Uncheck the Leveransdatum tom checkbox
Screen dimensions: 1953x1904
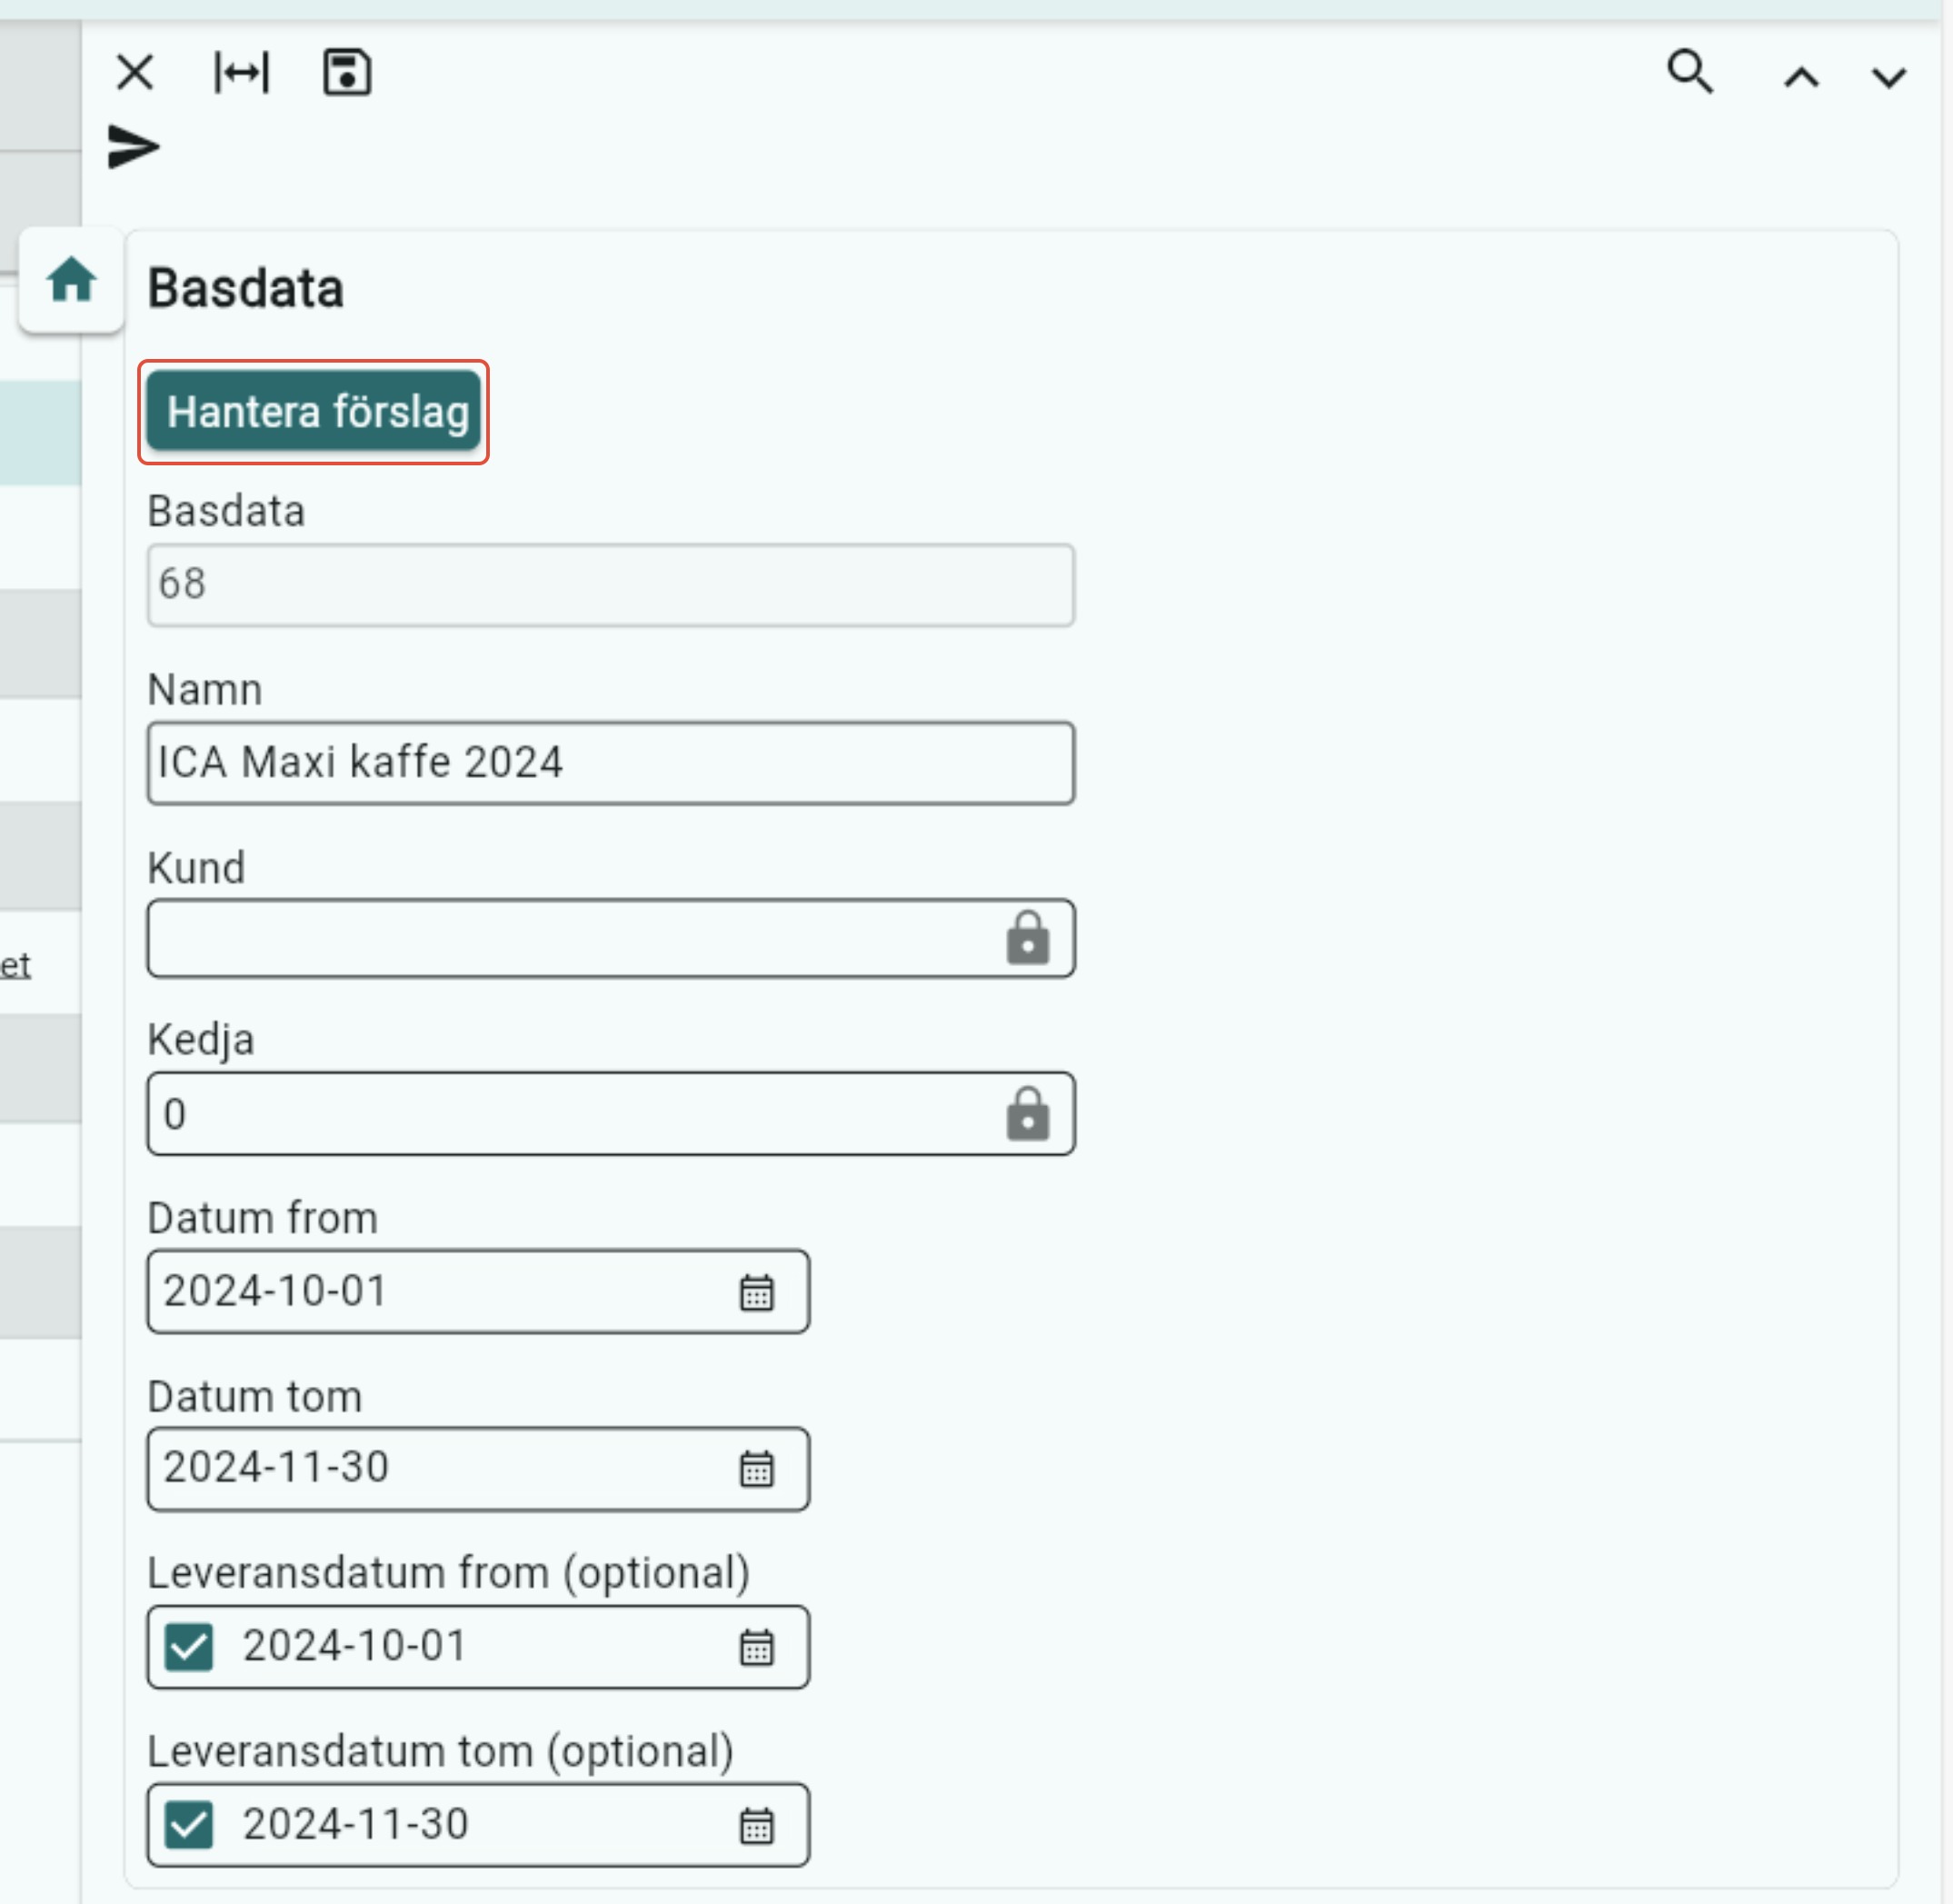coord(189,1825)
